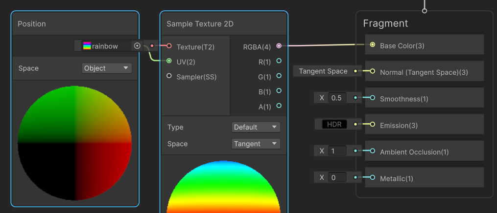Select the Sample Texture 2D node title

(x=200, y=24)
